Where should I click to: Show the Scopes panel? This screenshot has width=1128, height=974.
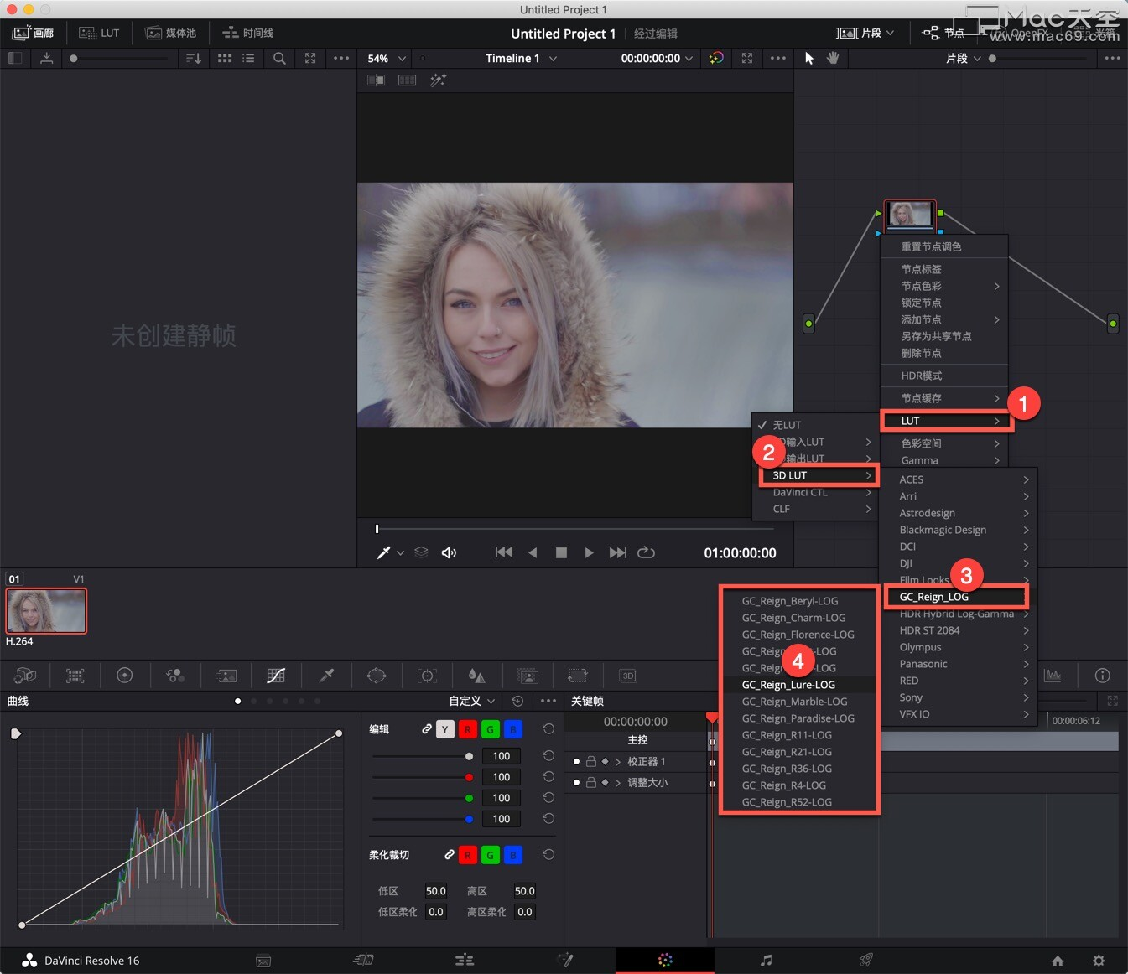[1053, 676]
